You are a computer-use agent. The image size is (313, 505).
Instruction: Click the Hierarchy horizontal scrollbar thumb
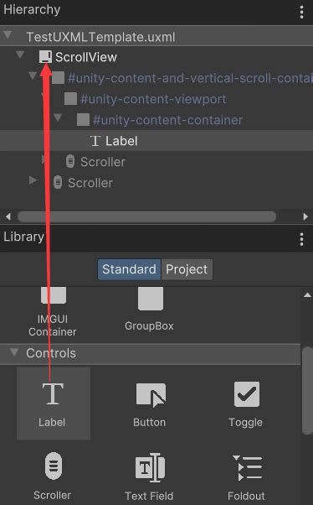[x=146, y=216]
